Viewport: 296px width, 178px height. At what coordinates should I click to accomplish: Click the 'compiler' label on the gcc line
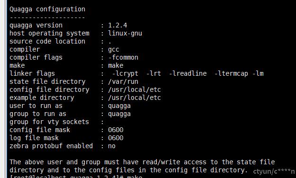click(25, 49)
